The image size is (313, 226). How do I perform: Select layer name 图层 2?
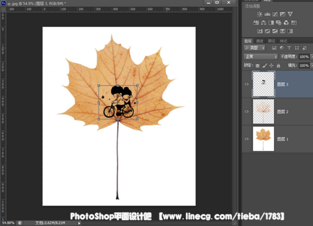283,112
